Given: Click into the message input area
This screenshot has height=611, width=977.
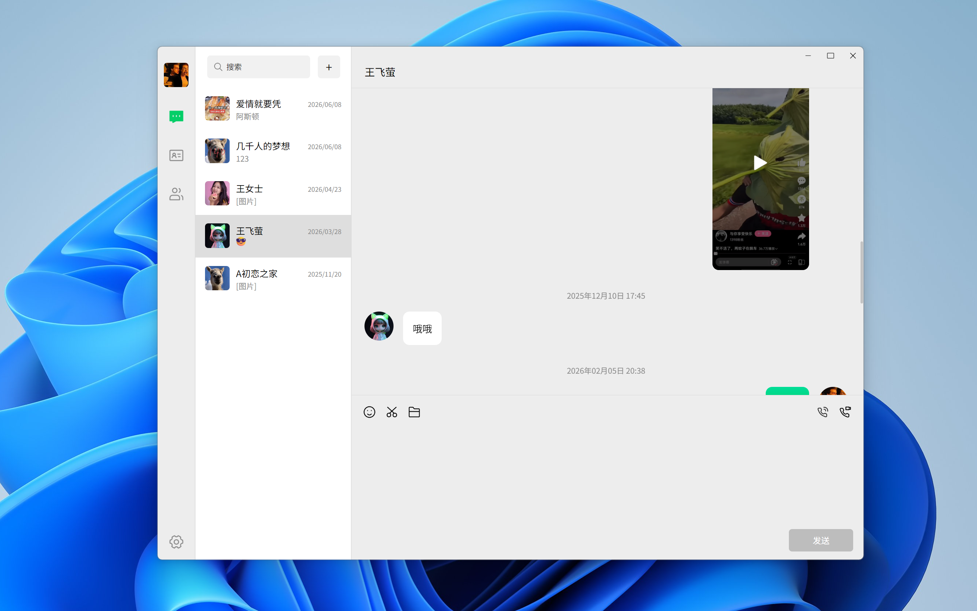Looking at the screenshot, I should pos(607,475).
